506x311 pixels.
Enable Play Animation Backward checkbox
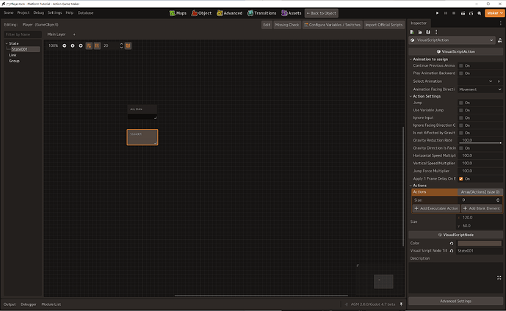pos(460,73)
